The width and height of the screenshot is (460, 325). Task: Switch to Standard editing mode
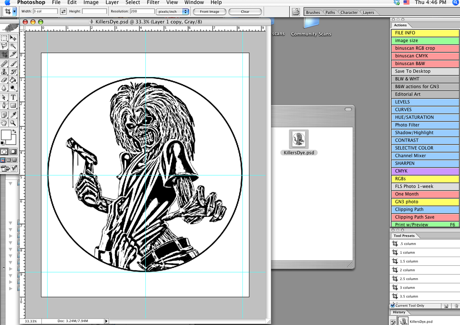point(4,151)
